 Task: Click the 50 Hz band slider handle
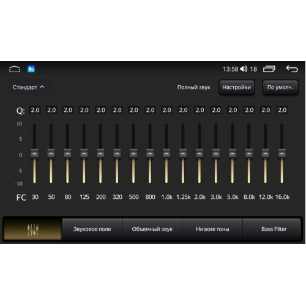[x=51, y=154]
